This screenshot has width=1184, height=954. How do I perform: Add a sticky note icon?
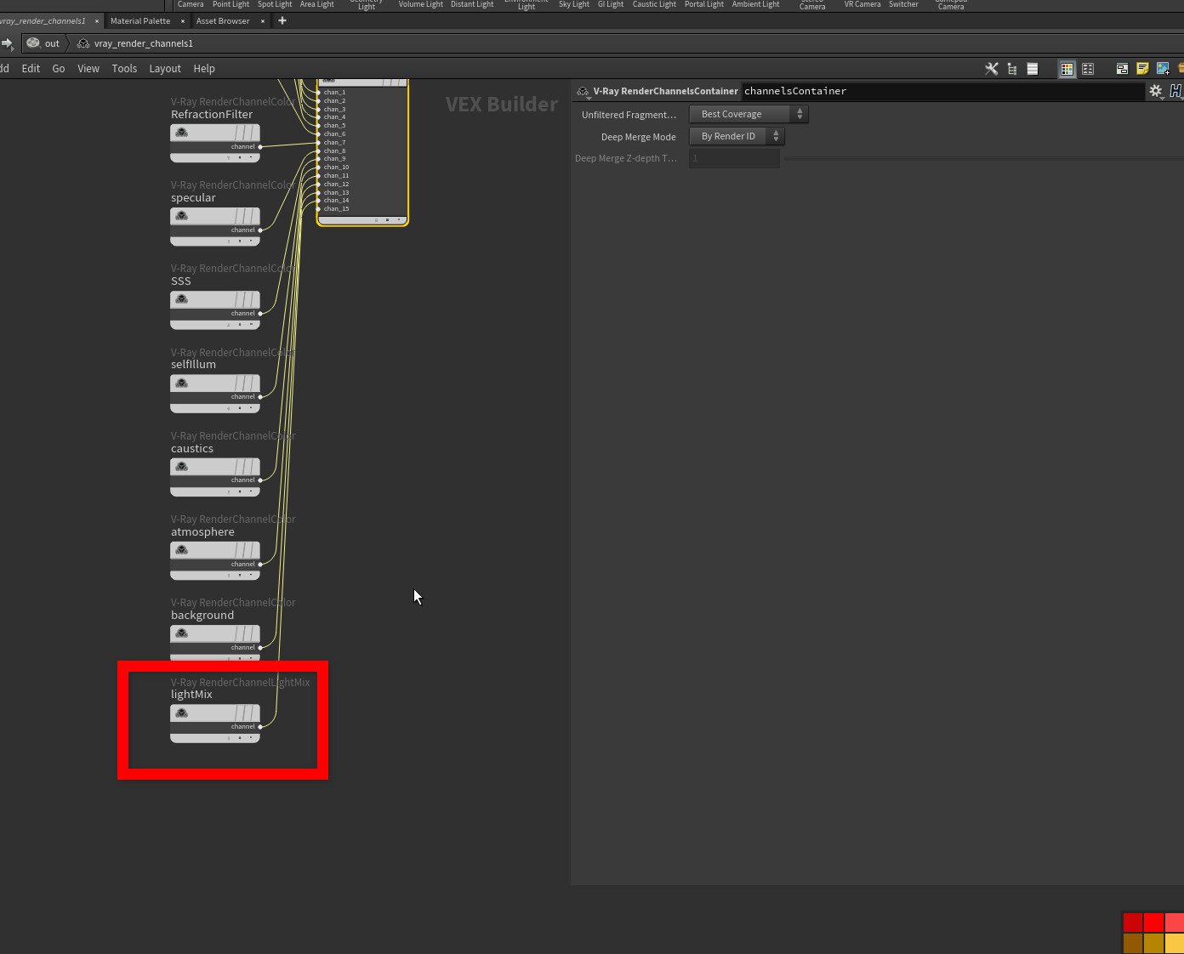point(1142,69)
